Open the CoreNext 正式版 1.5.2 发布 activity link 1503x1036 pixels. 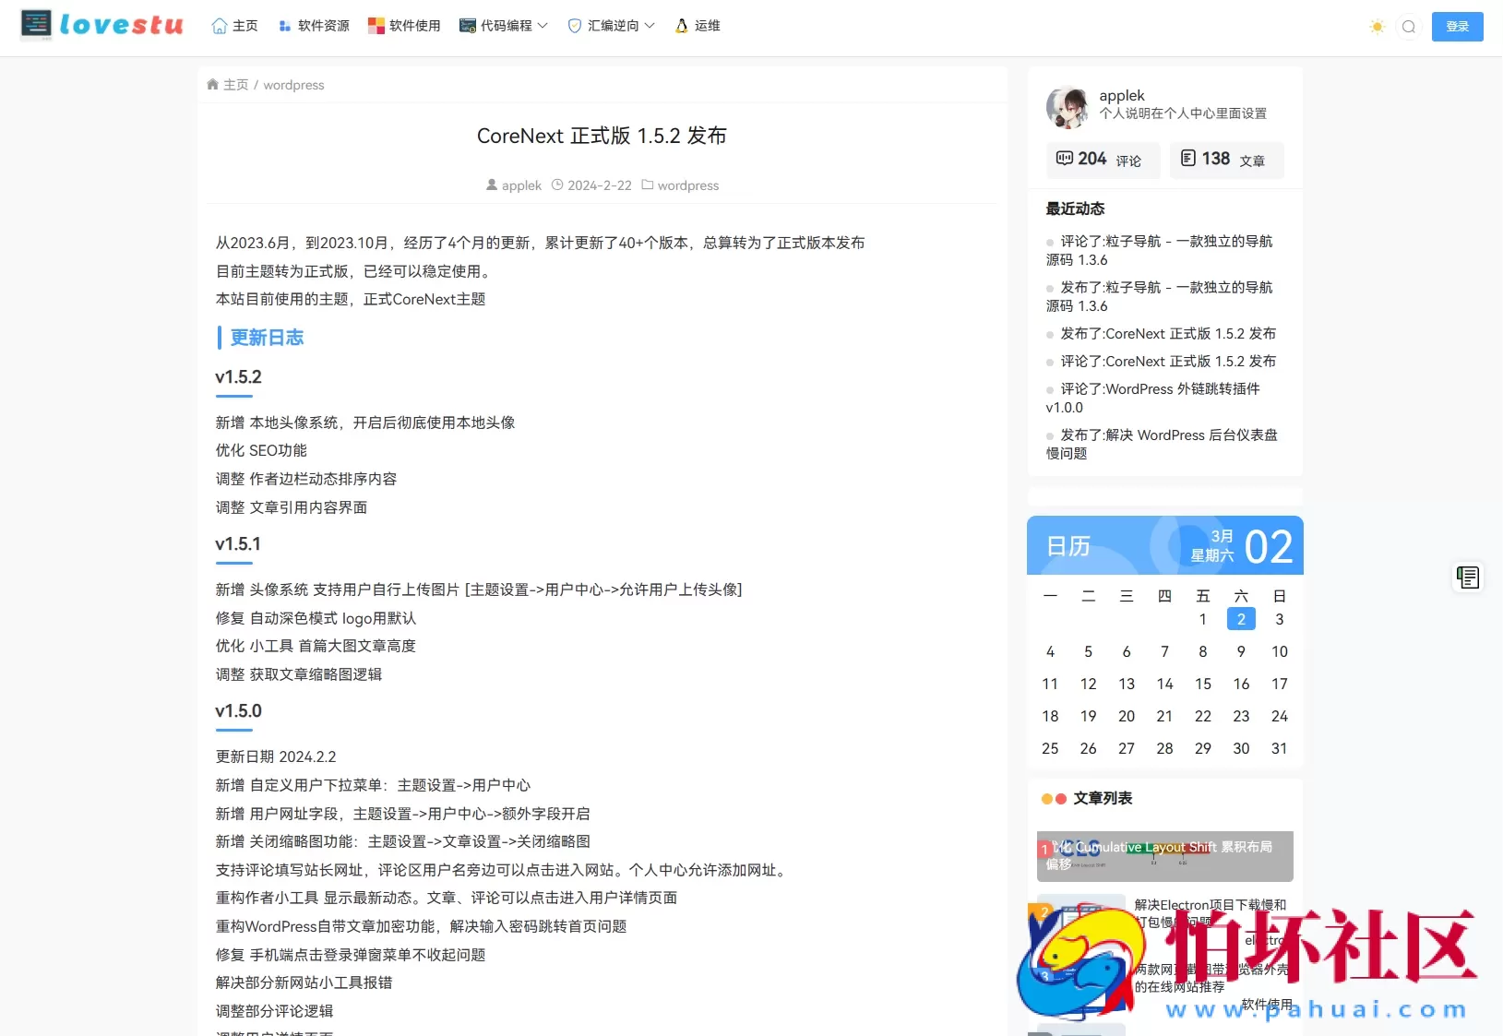pos(1167,333)
